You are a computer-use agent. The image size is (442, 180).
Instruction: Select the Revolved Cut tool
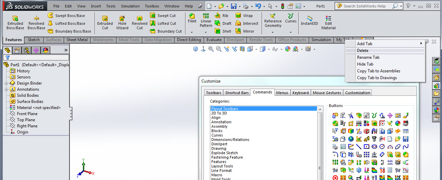pyautogui.click(x=140, y=23)
